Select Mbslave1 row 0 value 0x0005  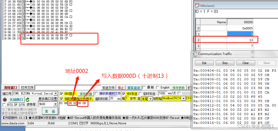240,28
